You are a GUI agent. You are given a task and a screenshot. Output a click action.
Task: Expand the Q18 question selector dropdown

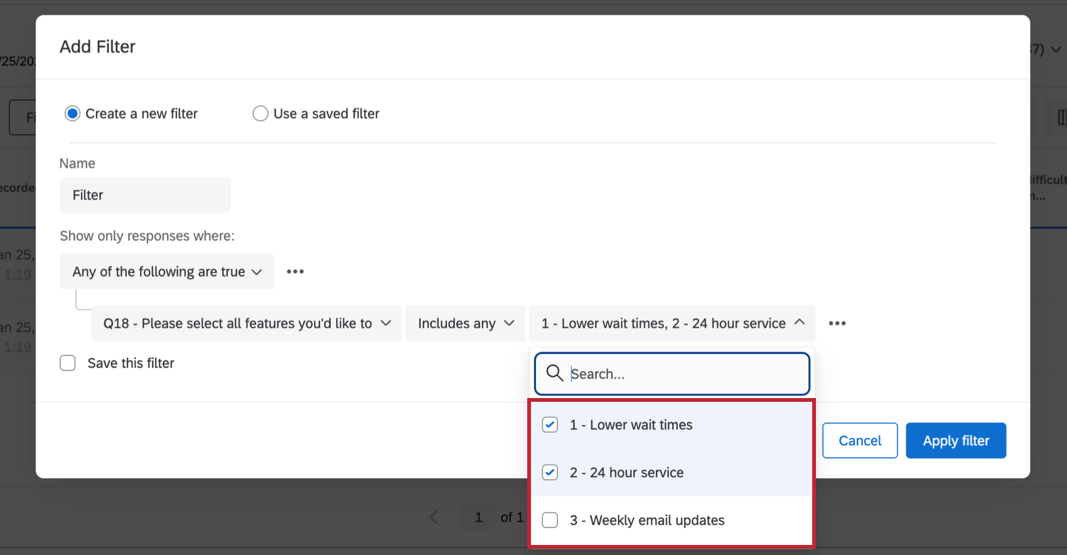tap(247, 323)
